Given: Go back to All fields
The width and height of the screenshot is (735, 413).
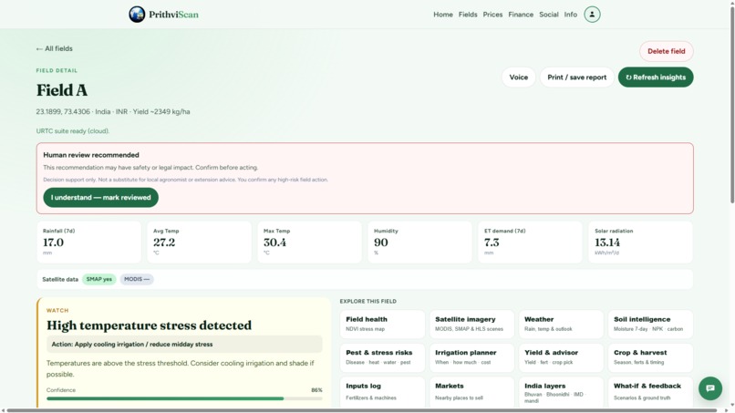Looking at the screenshot, I should tap(55, 48).
